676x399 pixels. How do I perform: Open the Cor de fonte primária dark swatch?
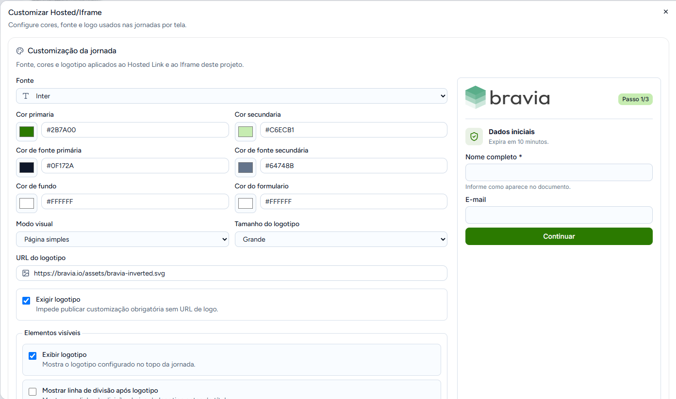(x=27, y=168)
